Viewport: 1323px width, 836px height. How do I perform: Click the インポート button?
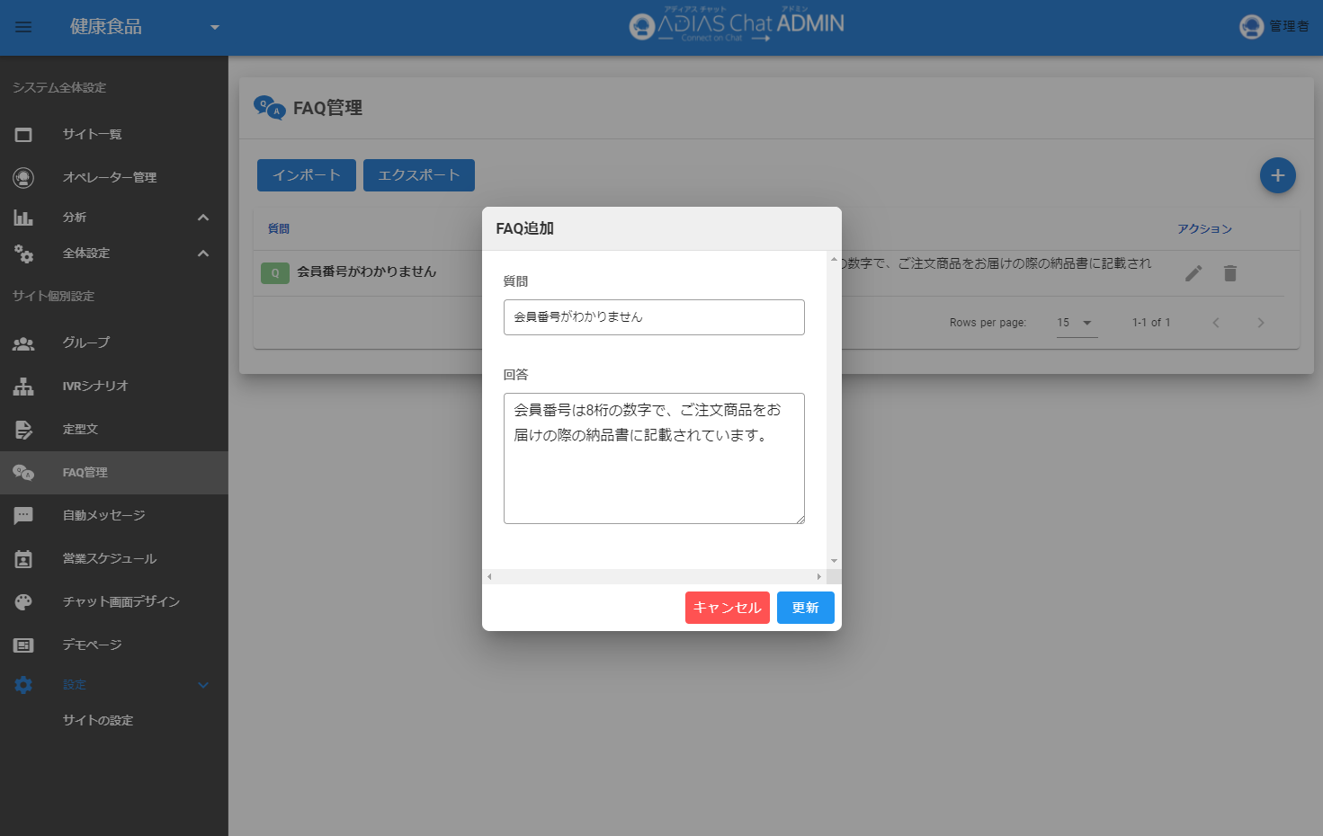click(306, 175)
